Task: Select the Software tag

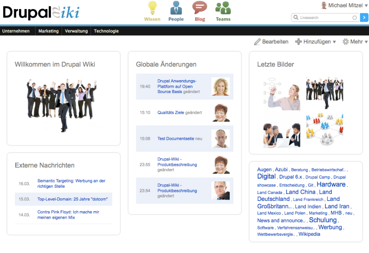Action: (x=266, y=228)
